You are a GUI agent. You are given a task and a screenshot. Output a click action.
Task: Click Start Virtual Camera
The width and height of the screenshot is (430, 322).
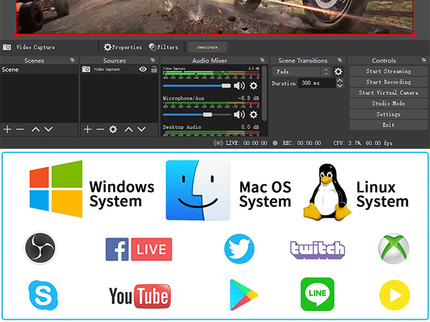point(388,92)
